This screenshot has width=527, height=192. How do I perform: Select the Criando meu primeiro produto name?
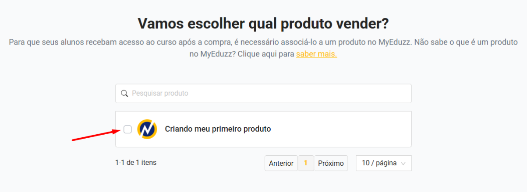click(218, 129)
